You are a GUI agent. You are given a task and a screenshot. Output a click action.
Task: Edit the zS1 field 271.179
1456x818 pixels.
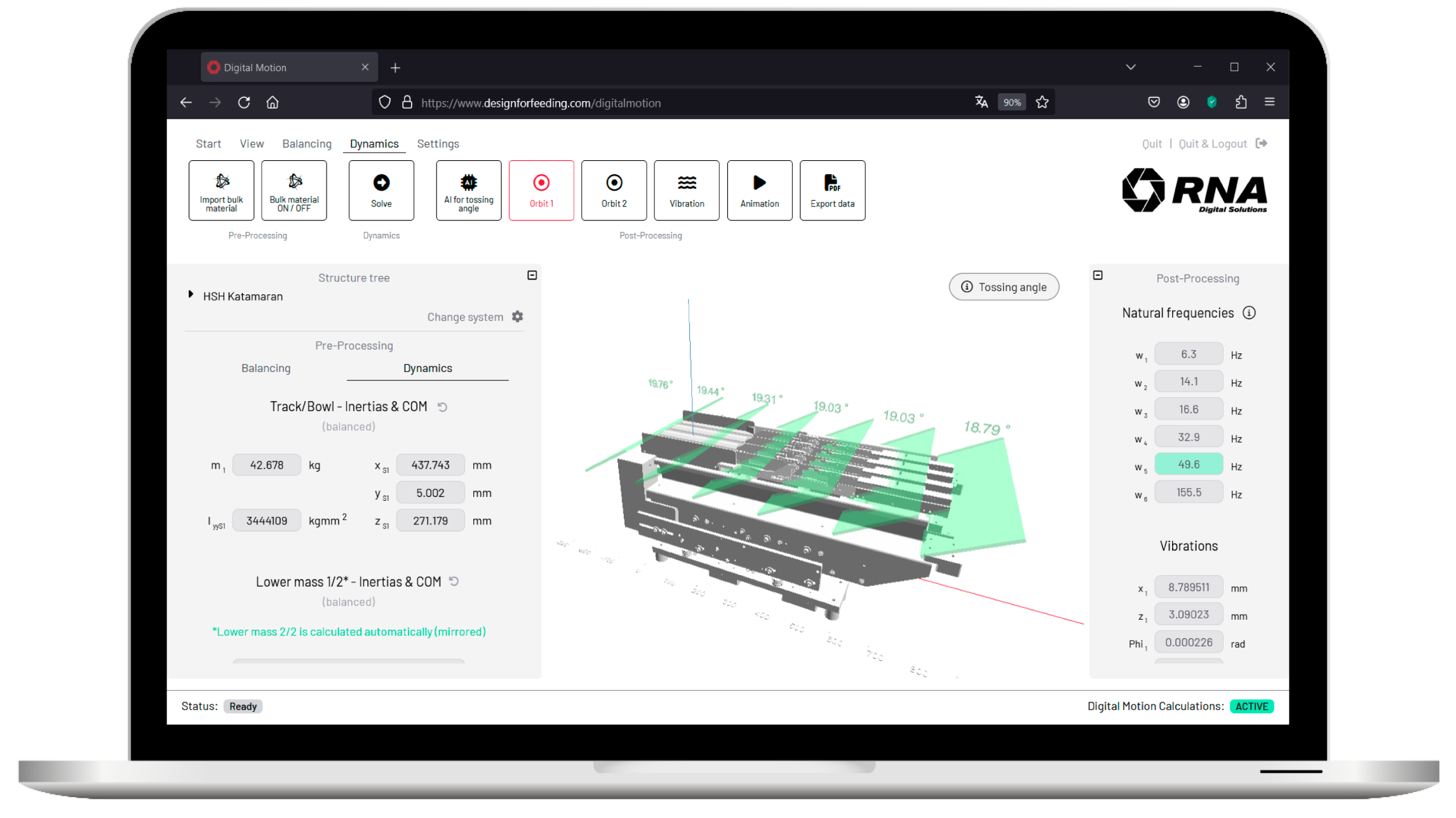tap(431, 521)
